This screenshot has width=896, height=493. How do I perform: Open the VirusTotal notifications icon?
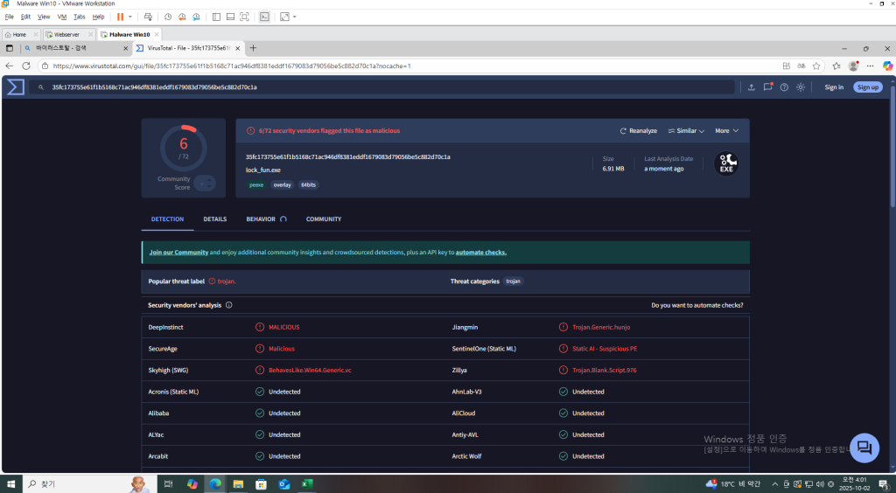767,87
